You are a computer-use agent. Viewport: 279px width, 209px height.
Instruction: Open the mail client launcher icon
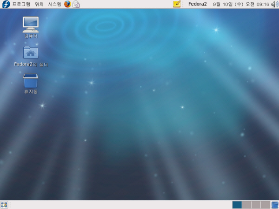click(76, 4)
